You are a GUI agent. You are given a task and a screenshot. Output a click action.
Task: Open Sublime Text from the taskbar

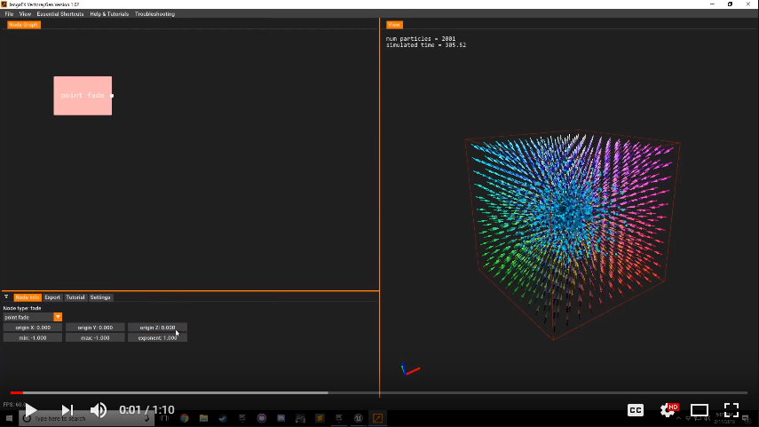tap(320, 418)
